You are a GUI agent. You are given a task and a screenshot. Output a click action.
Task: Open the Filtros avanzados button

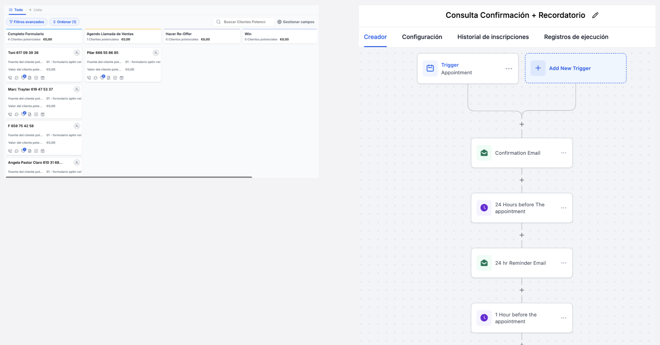coord(27,22)
